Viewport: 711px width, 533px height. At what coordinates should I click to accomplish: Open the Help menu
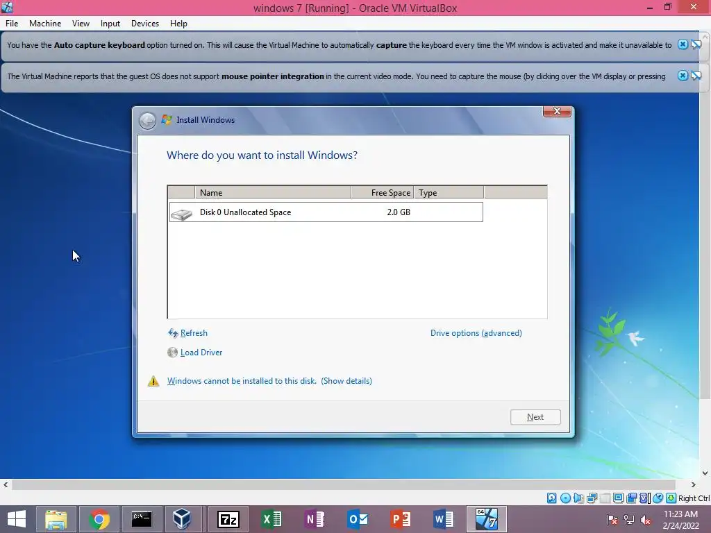178,24
